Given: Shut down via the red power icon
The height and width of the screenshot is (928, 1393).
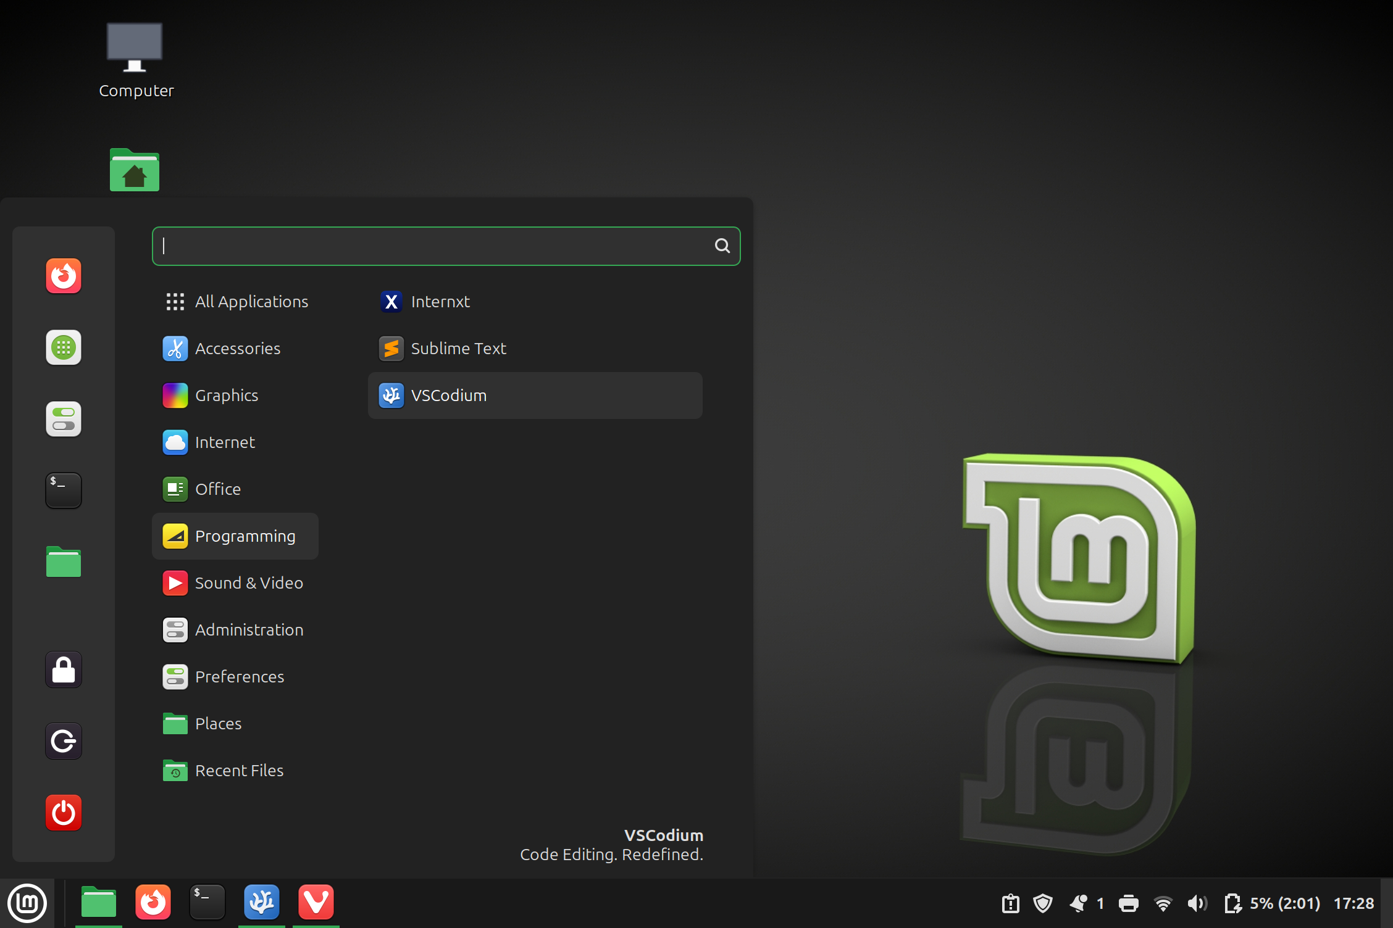Looking at the screenshot, I should 63,813.
